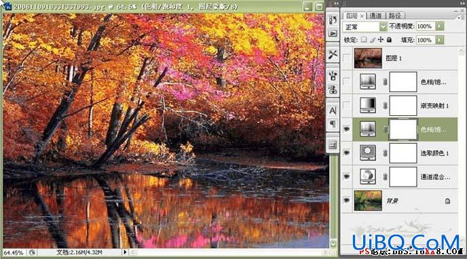Open the Layer Comps panel icon
Viewport: 467px width, 259px height.
click(x=333, y=145)
